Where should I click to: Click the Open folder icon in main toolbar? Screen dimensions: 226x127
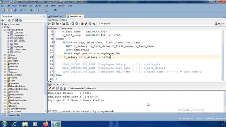tap(7, 10)
